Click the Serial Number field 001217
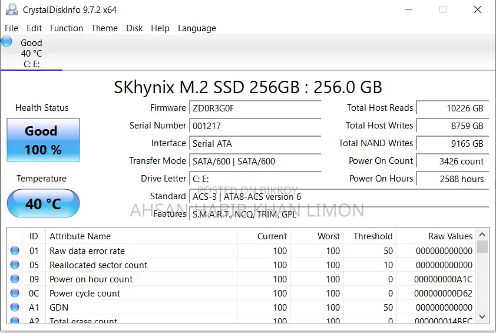The height and width of the screenshot is (333, 496). click(x=255, y=126)
